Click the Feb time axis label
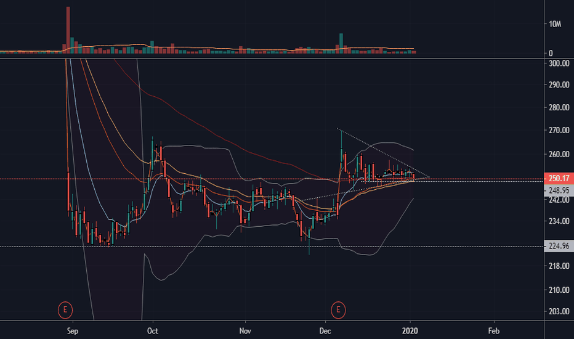 click(x=493, y=331)
